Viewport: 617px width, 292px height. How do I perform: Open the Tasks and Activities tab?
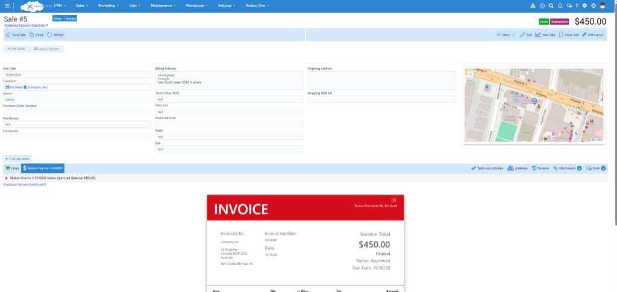click(x=487, y=168)
